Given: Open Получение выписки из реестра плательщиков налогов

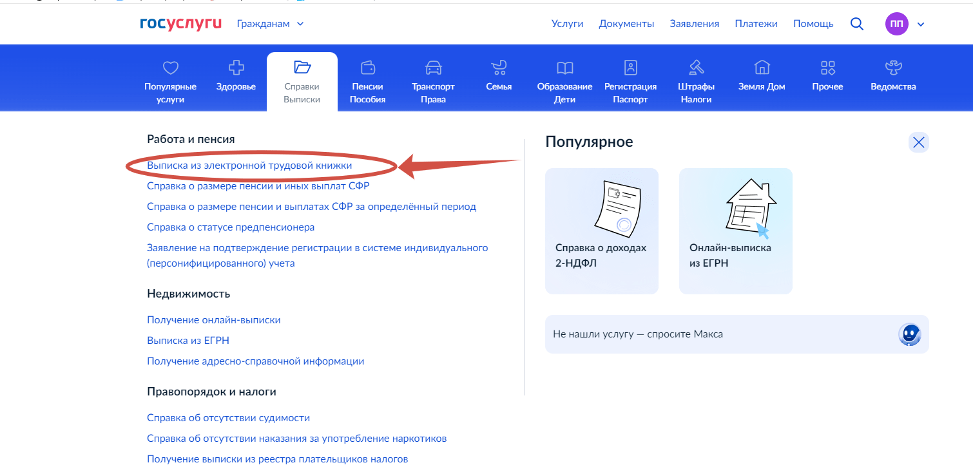Looking at the screenshot, I should pyautogui.click(x=278, y=459).
